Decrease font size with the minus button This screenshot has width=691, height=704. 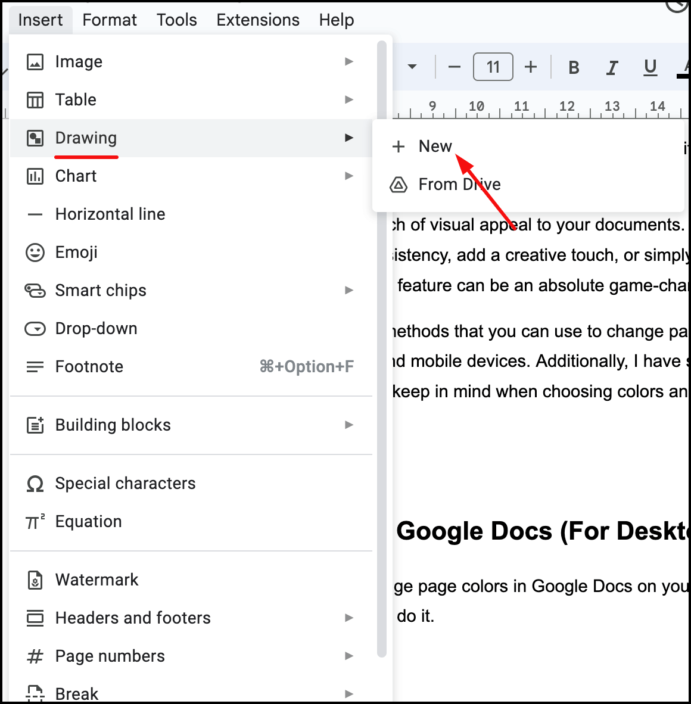coord(455,67)
